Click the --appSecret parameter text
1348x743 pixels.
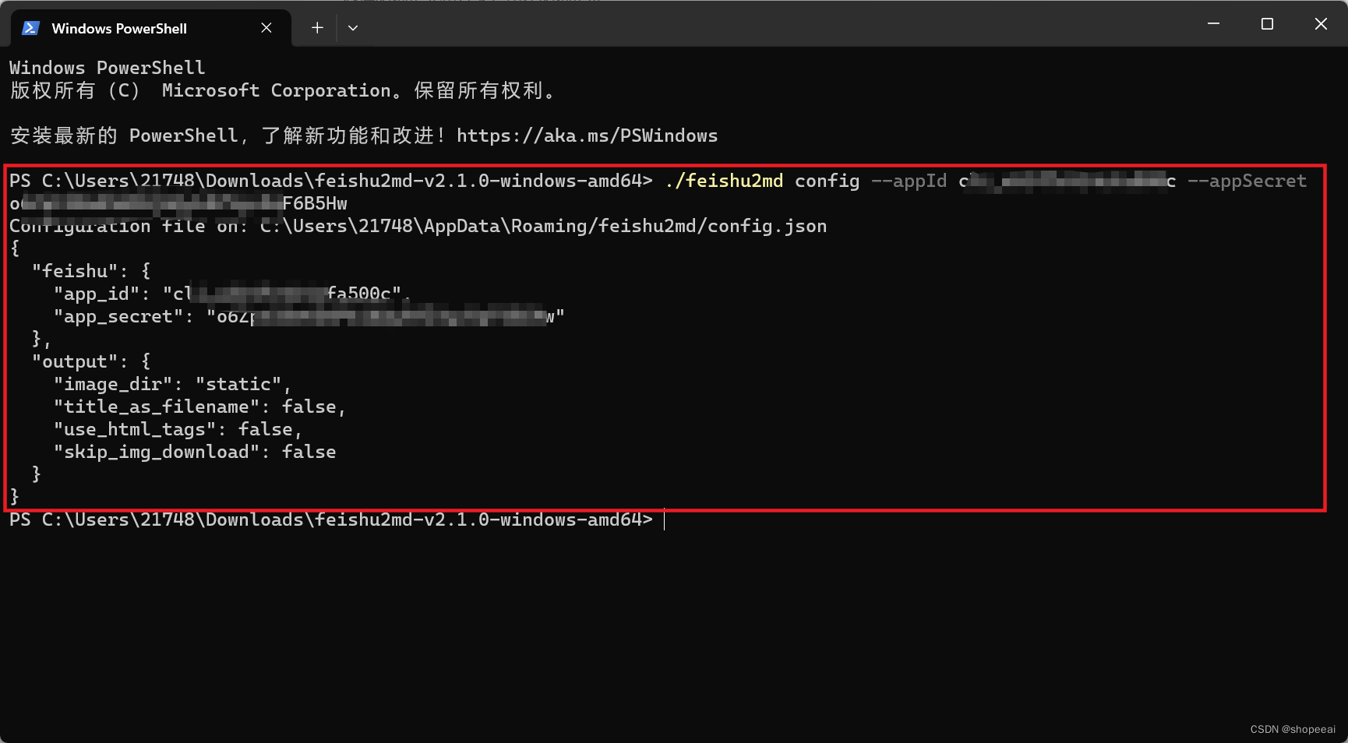(x=1247, y=181)
